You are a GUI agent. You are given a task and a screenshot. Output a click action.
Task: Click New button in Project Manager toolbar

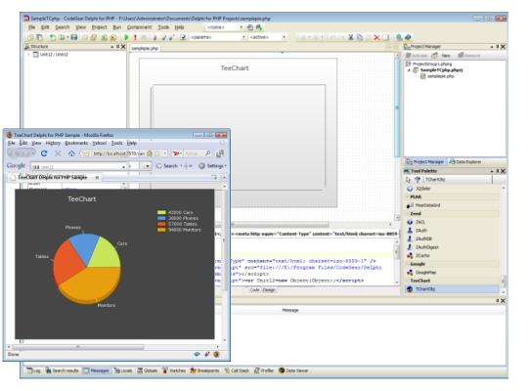(441, 56)
